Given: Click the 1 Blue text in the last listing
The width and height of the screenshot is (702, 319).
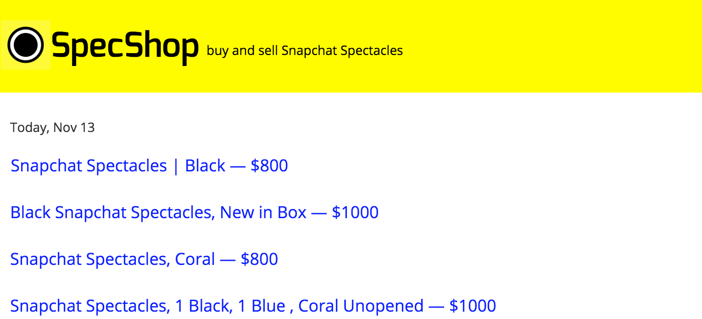Looking at the screenshot, I should 260,306.
